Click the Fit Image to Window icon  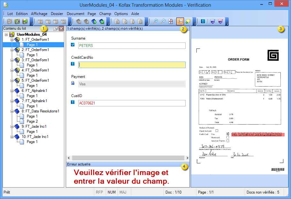171,21
